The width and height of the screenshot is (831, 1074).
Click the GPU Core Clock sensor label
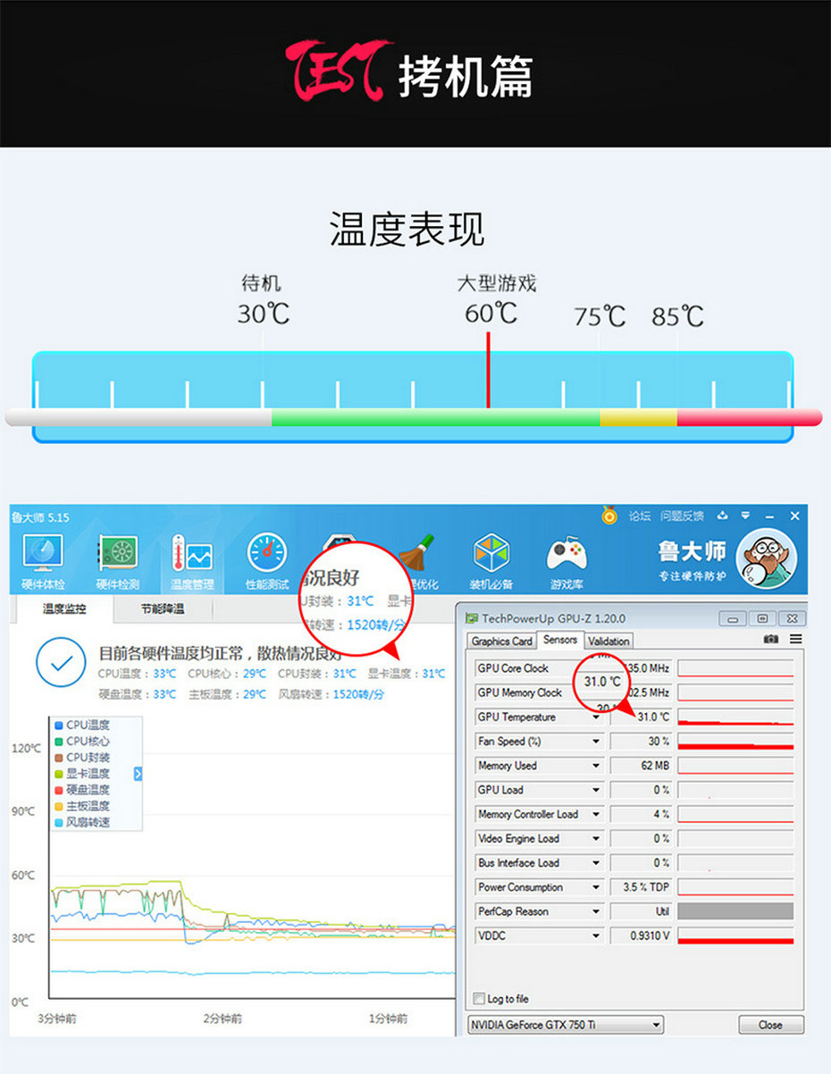point(513,668)
